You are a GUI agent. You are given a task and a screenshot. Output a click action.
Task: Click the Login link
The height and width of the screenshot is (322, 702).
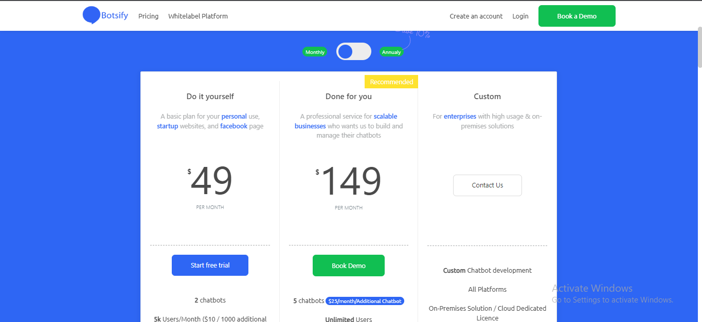click(x=520, y=16)
